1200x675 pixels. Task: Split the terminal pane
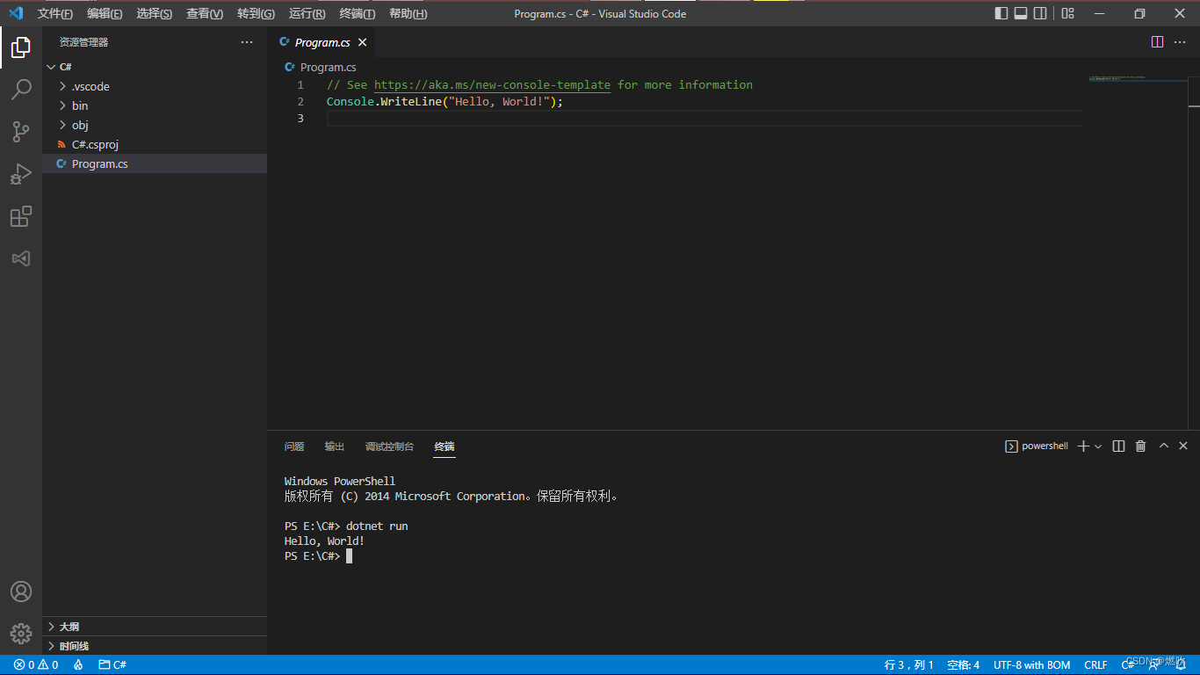[x=1118, y=446]
